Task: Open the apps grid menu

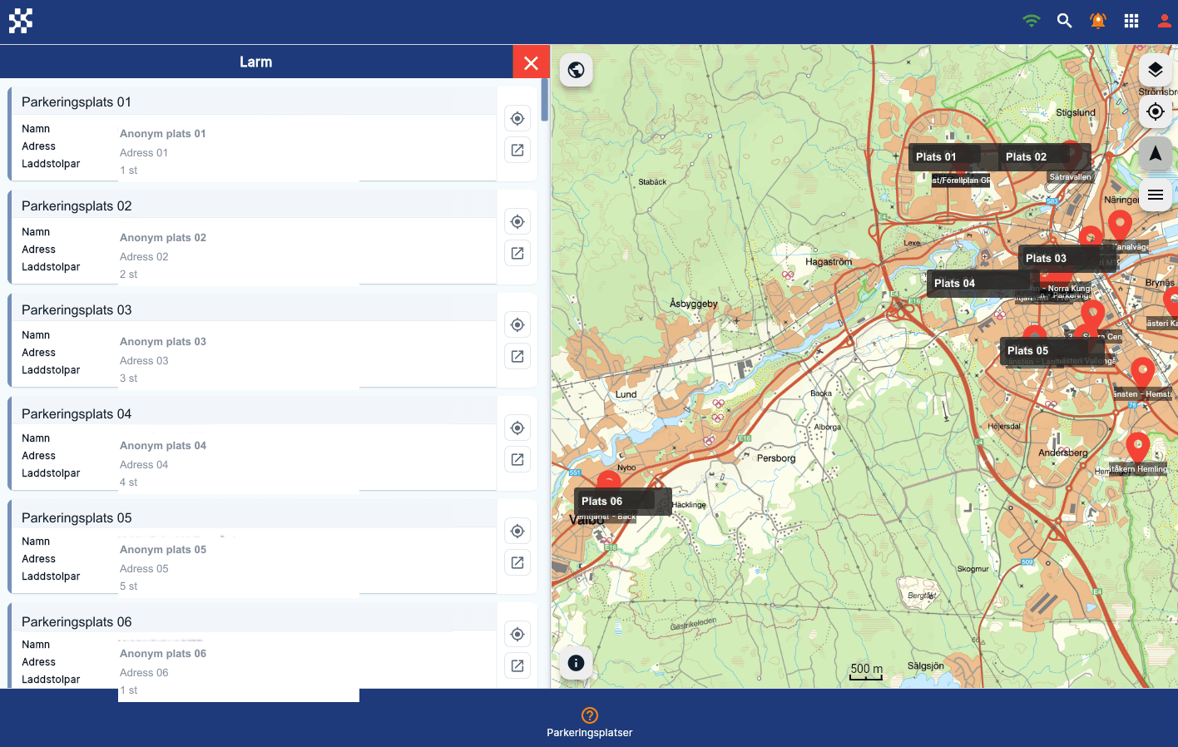Action: coord(1131,21)
